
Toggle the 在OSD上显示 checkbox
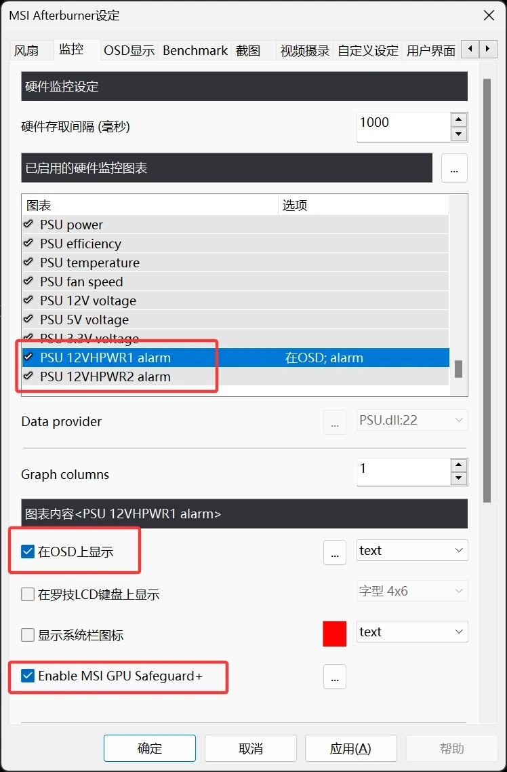coord(28,552)
